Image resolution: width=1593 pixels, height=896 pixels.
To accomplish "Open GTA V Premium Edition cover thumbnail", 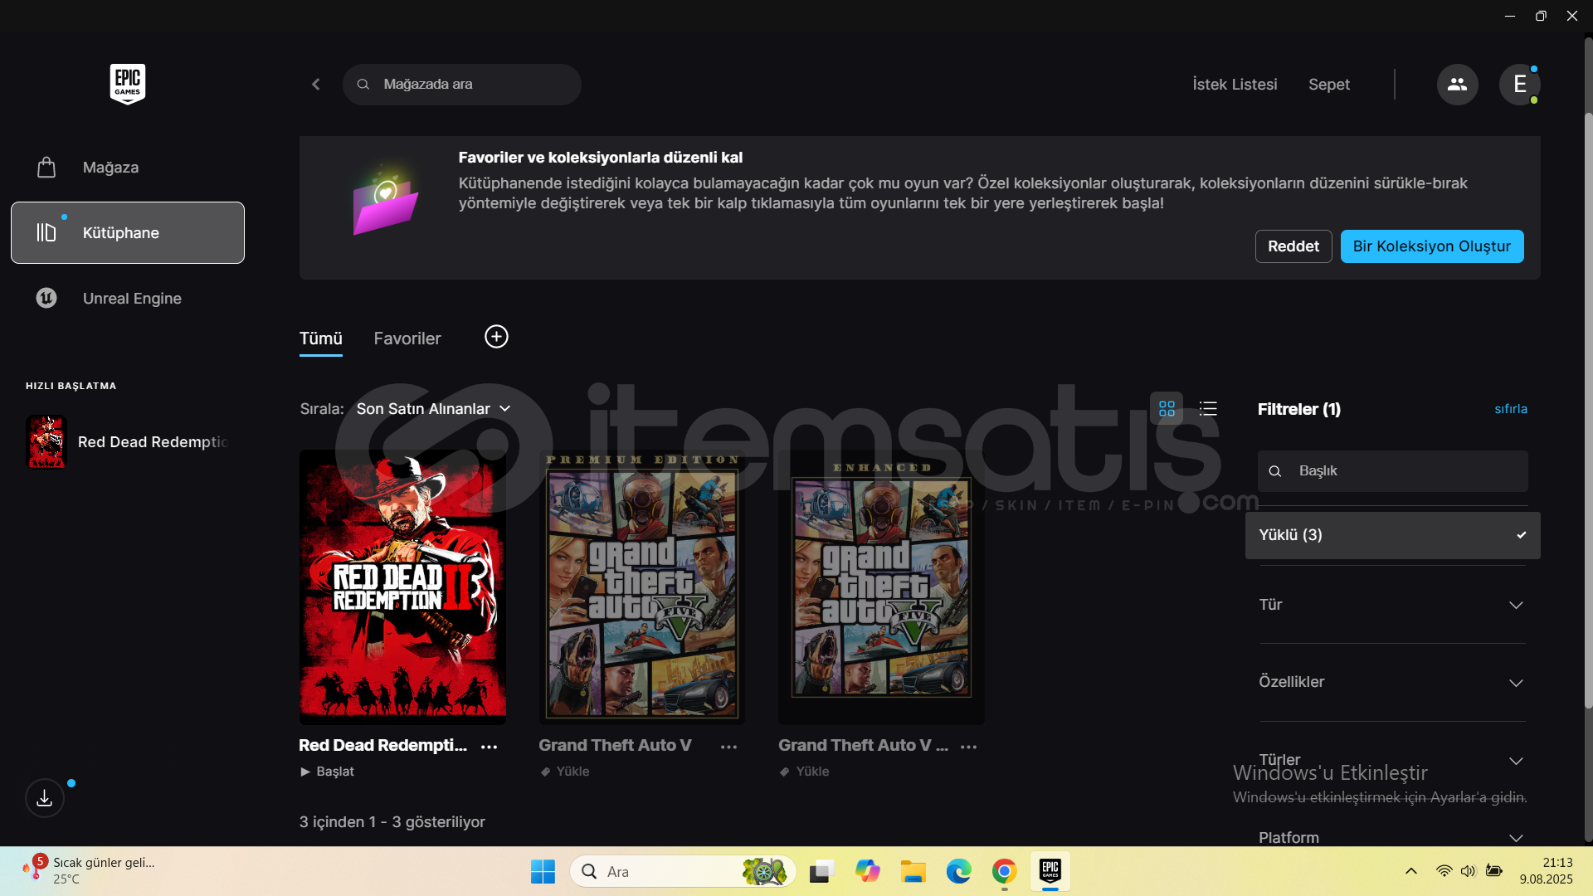I will (642, 587).
